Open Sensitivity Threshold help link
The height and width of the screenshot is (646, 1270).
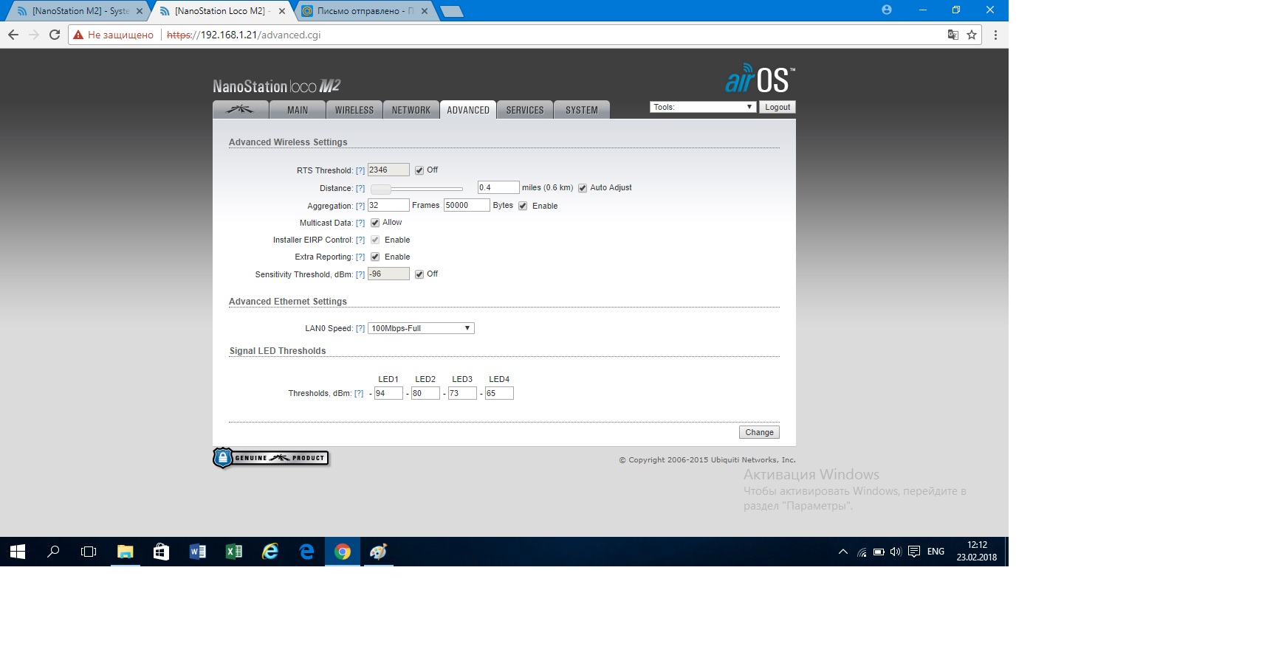click(x=360, y=274)
